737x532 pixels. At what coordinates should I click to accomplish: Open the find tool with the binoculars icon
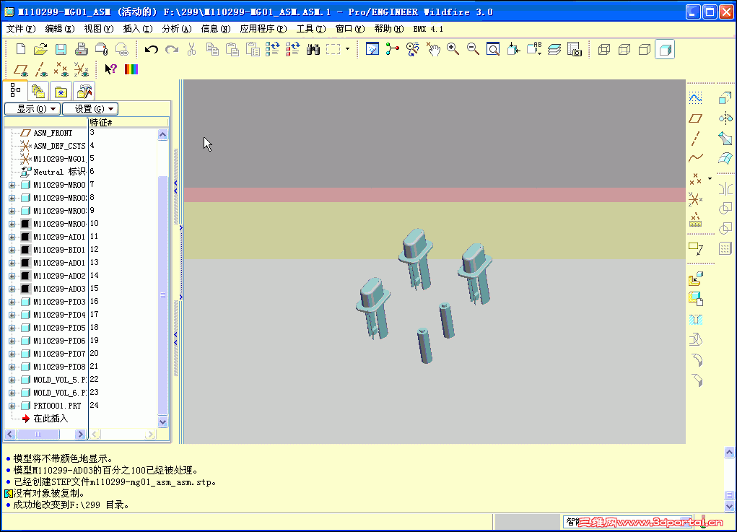pos(313,49)
